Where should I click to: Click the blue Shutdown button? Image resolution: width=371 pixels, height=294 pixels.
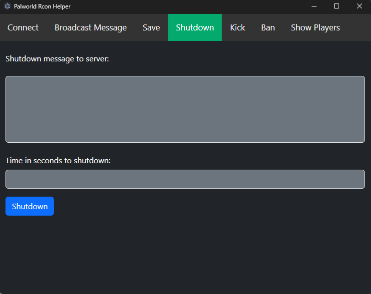click(29, 206)
